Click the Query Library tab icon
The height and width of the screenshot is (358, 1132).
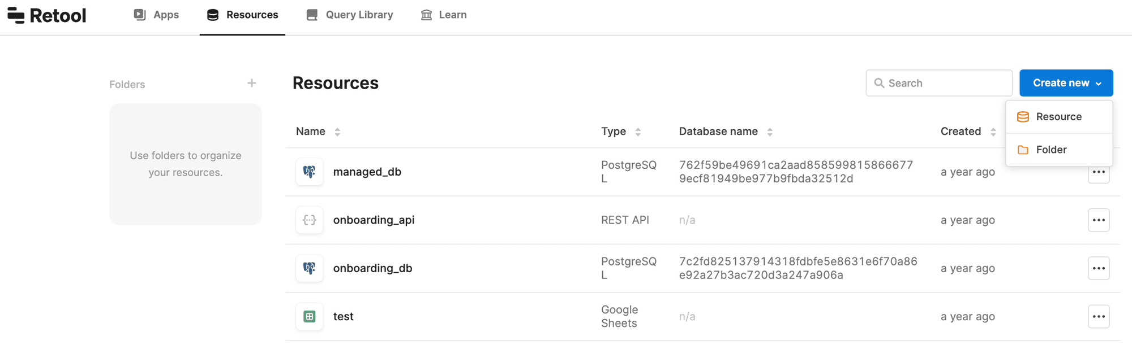[312, 15]
